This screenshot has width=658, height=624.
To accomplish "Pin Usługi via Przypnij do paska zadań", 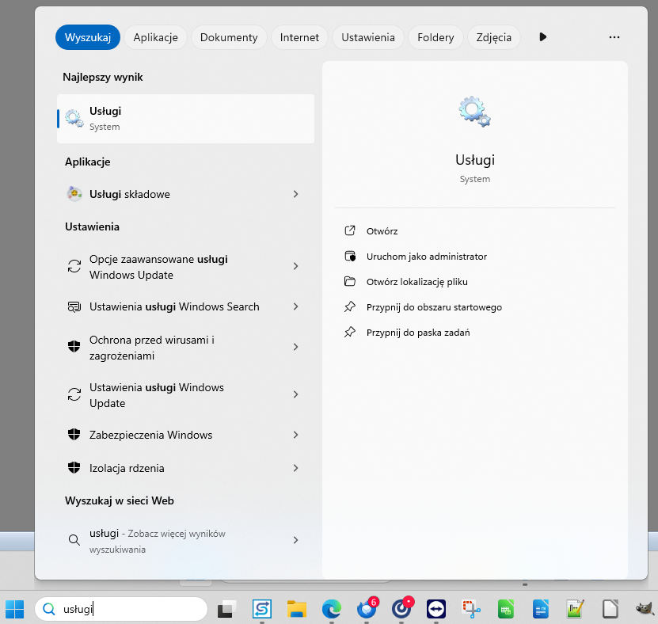I will 417,333.
